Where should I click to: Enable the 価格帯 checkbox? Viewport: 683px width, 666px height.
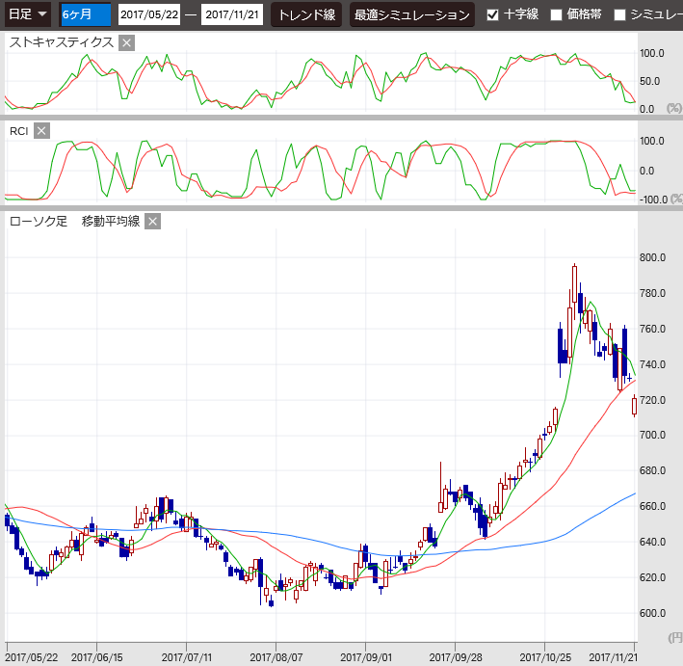pyautogui.click(x=557, y=14)
